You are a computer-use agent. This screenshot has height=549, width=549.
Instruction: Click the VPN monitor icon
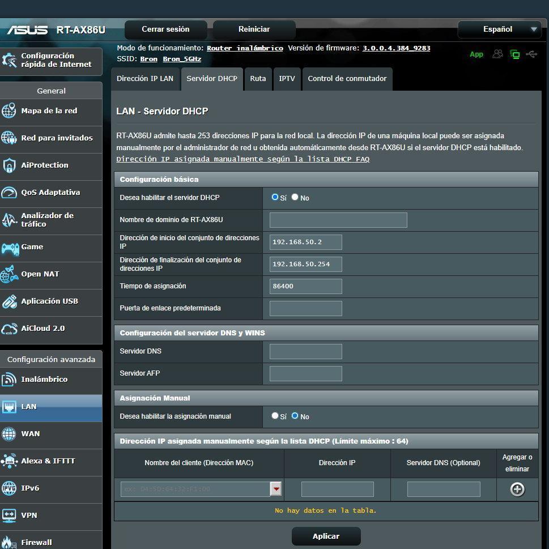[8, 516]
